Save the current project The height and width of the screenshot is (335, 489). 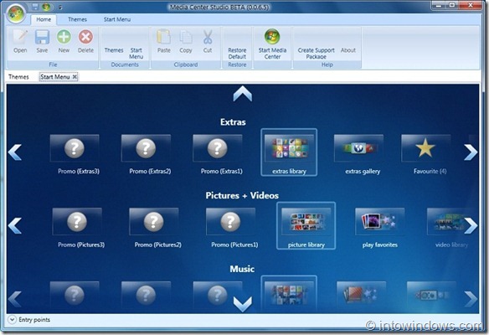[42, 41]
